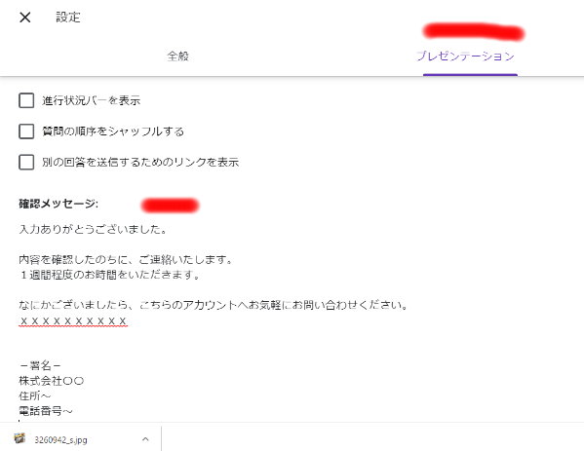Click the 進行状況バーを表示 label text
The image size is (584, 451).
tap(92, 100)
